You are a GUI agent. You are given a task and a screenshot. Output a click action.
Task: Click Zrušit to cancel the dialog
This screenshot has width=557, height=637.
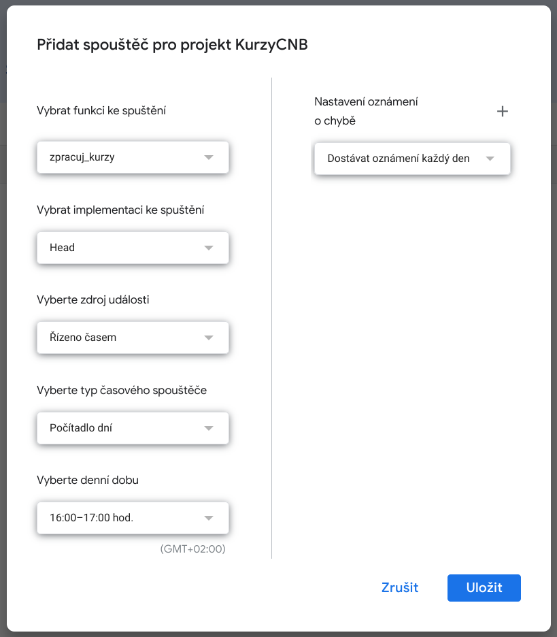[400, 587]
